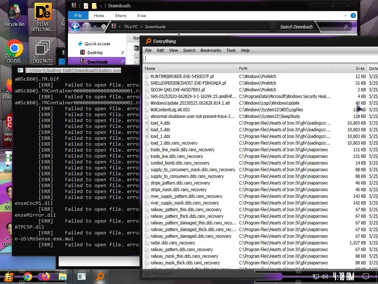378x284 pixels.
Task: Click Downloads in the address breadcrumb
Action: tap(155, 27)
